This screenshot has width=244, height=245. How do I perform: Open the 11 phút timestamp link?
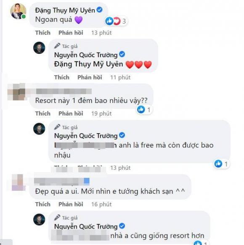(120, 77)
